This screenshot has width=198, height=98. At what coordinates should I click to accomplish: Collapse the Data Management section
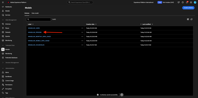3,20
